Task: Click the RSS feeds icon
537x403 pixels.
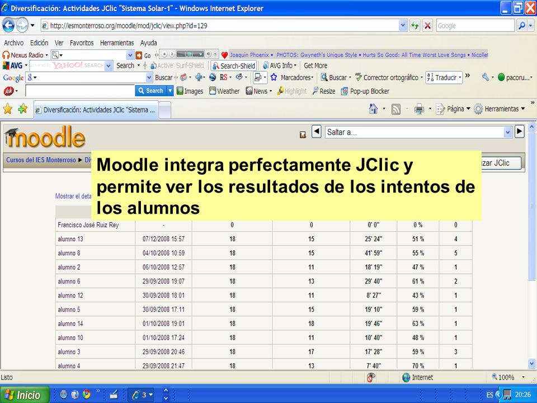Action: pos(396,109)
